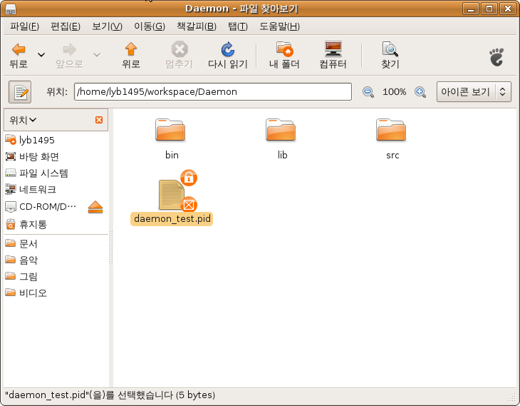
Task: Open the 아이콘 보기 view mode dropdown
Action: [x=474, y=92]
